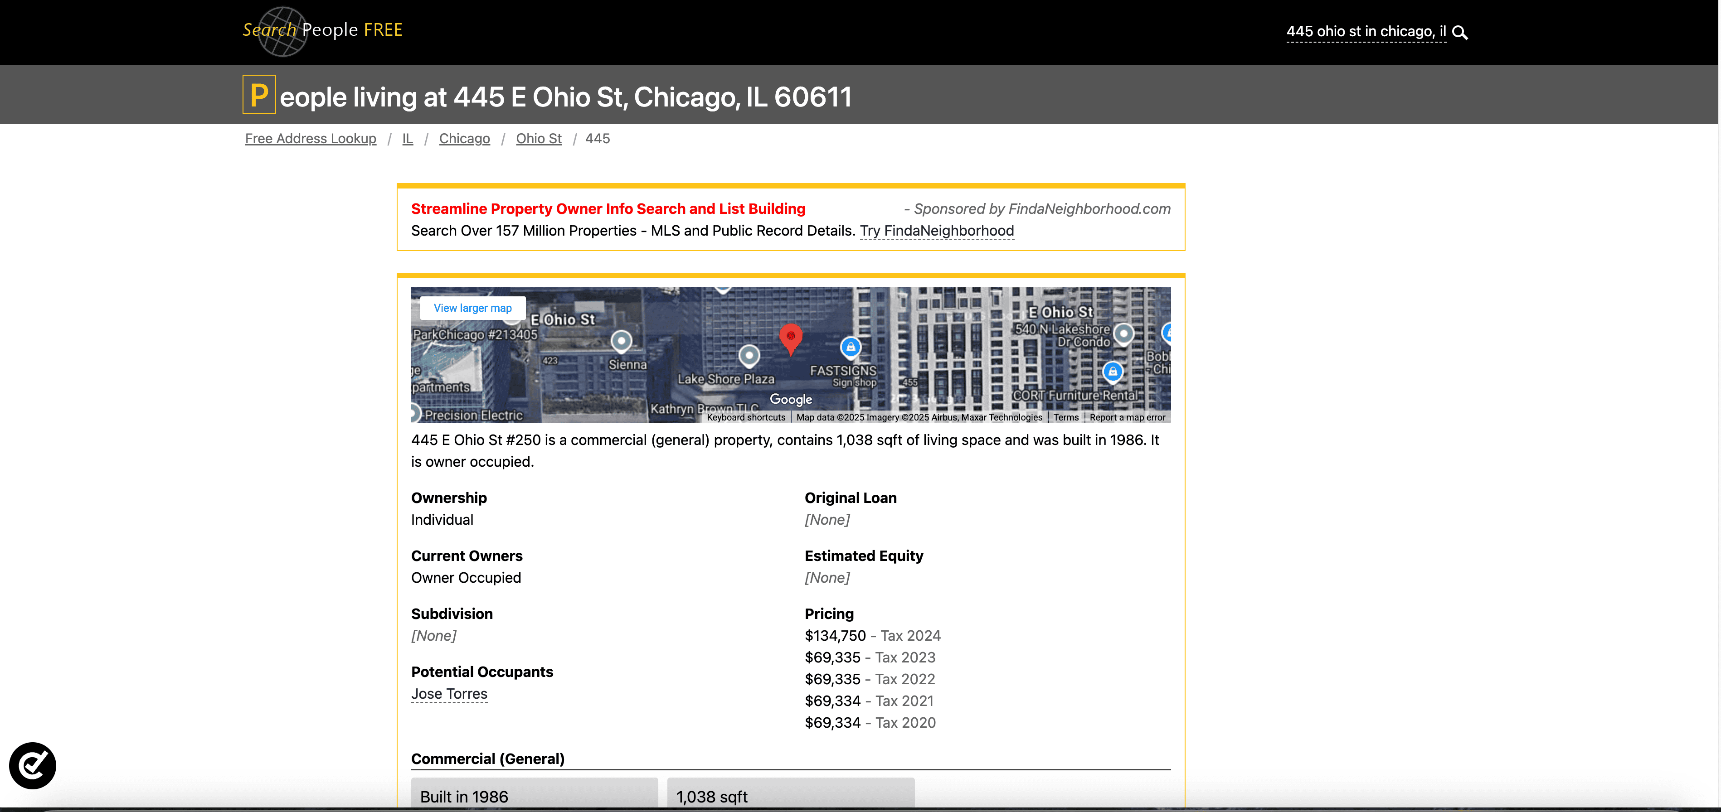Open the Jose Torres occupant link
This screenshot has width=1721, height=812.
click(x=449, y=694)
